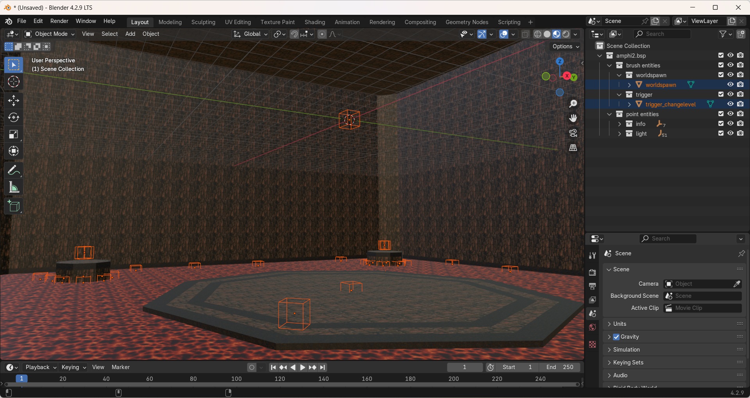Activate the Rotate tool
This screenshot has height=398, width=750.
click(x=14, y=117)
